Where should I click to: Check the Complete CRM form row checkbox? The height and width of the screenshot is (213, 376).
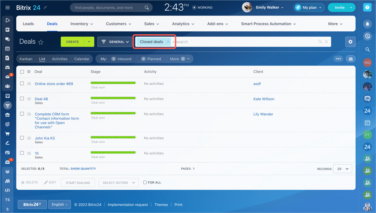pyautogui.click(x=22, y=114)
